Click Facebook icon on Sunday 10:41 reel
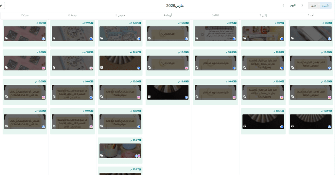 [x=329, y=127]
